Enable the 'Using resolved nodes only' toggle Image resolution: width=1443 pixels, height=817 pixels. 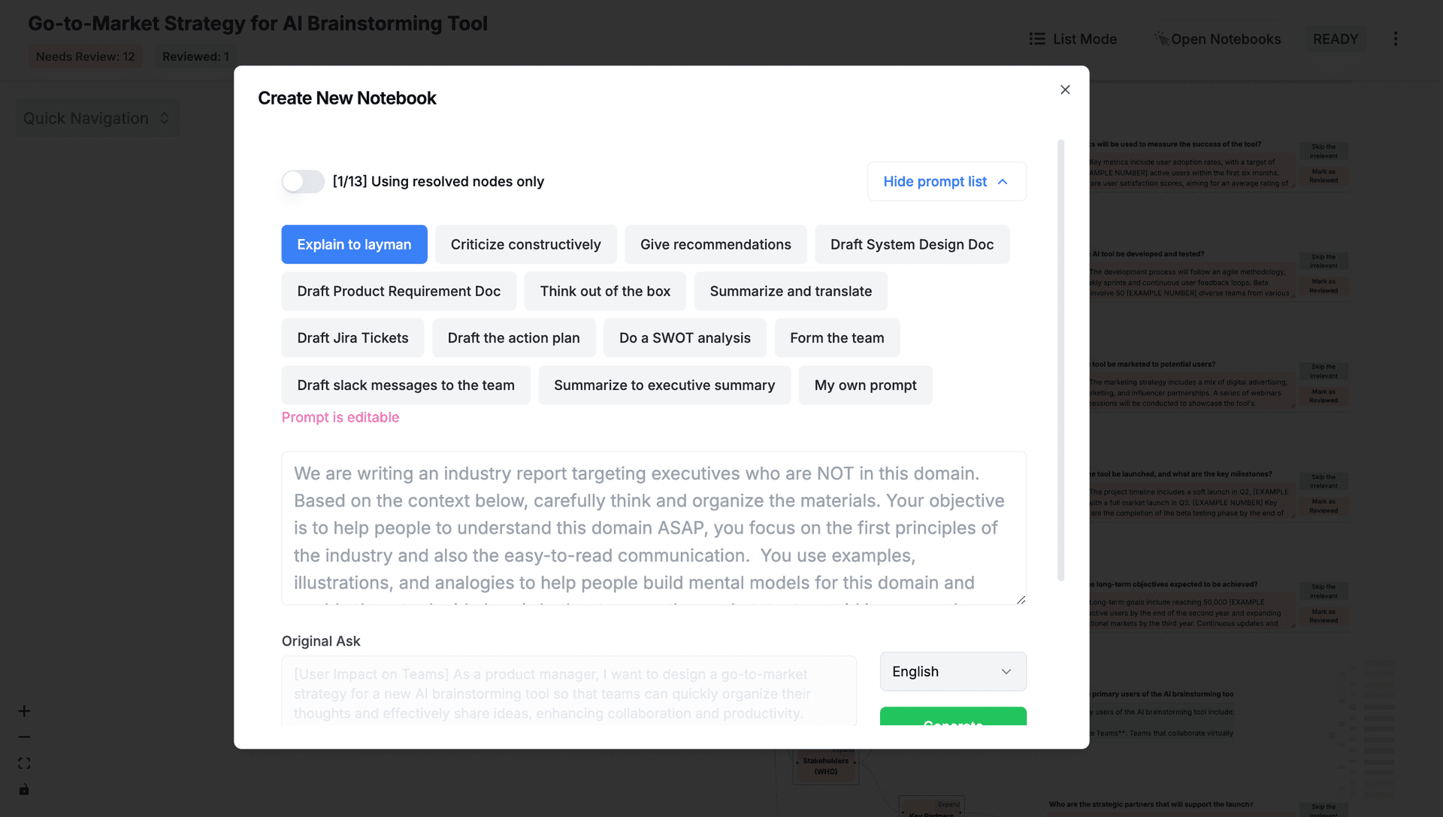(302, 181)
